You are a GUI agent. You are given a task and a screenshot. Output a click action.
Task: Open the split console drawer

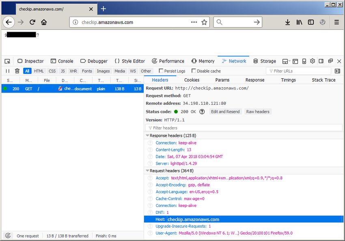coord(295,61)
